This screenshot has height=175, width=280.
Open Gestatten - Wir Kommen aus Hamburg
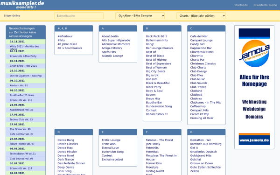click(206, 142)
